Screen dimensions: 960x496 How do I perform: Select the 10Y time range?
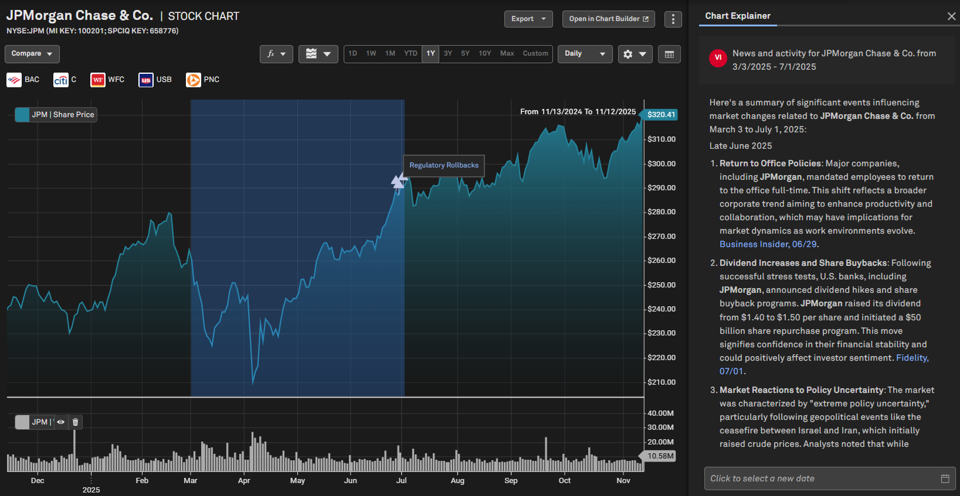(485, 54)
